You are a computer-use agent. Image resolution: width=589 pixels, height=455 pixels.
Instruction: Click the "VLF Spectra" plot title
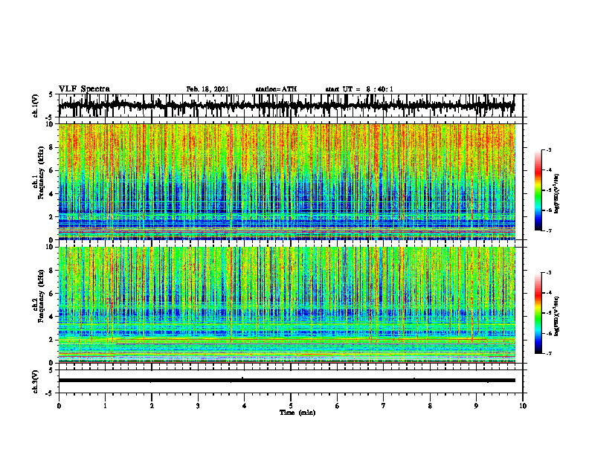pos(84,89)
